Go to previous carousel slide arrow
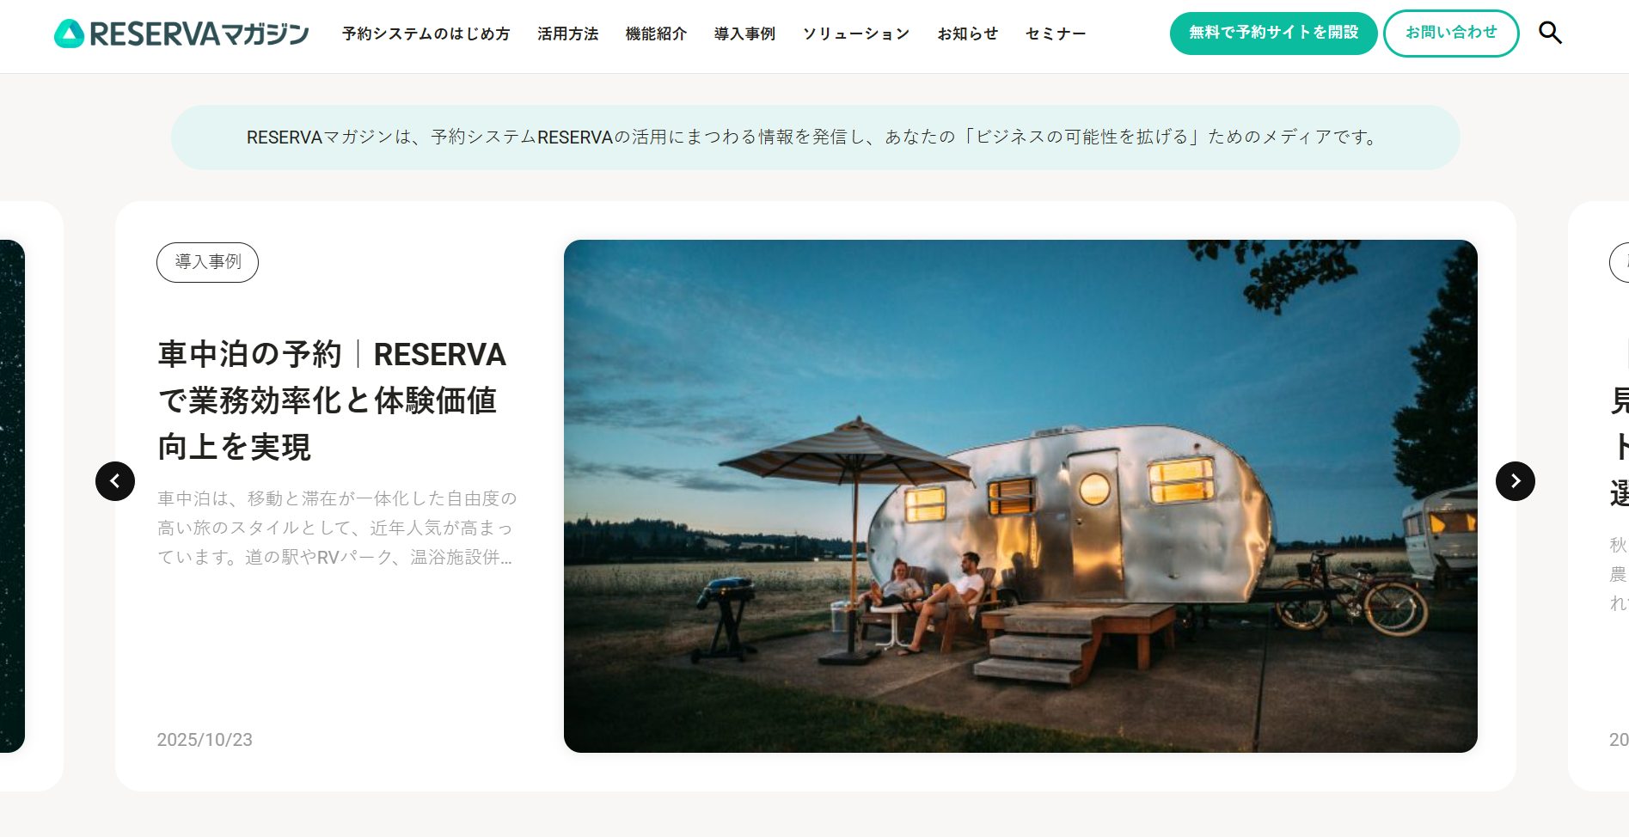This screenshot has width=1629, height=837. 115,481
